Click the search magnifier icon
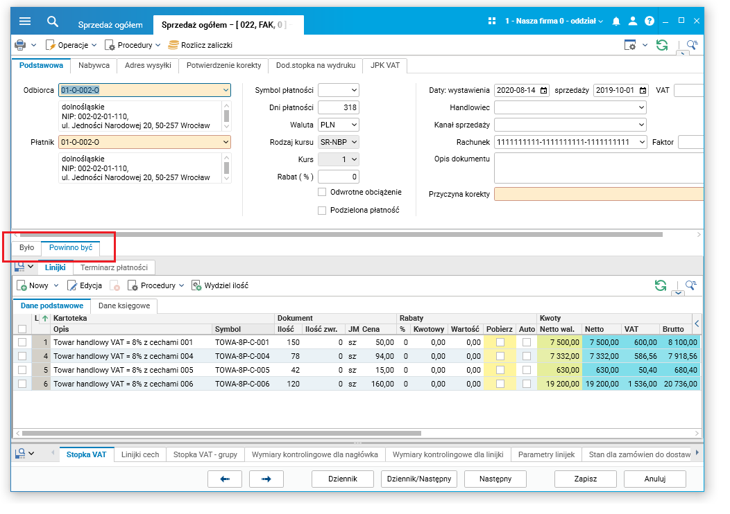The image size is (730, 514). [x=53, y=21]
